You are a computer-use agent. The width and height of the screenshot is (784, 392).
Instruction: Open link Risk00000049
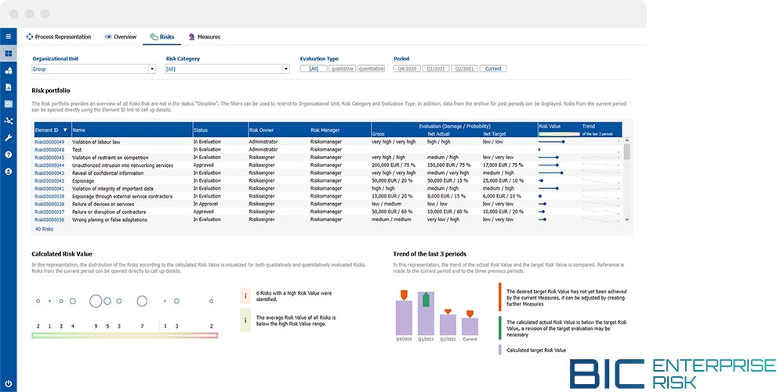49,141
